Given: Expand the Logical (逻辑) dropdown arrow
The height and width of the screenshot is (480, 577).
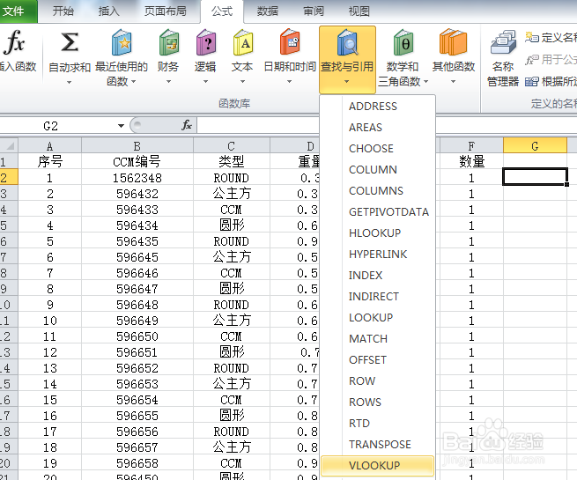Looking at the screenshot, I should coord(206,82).
